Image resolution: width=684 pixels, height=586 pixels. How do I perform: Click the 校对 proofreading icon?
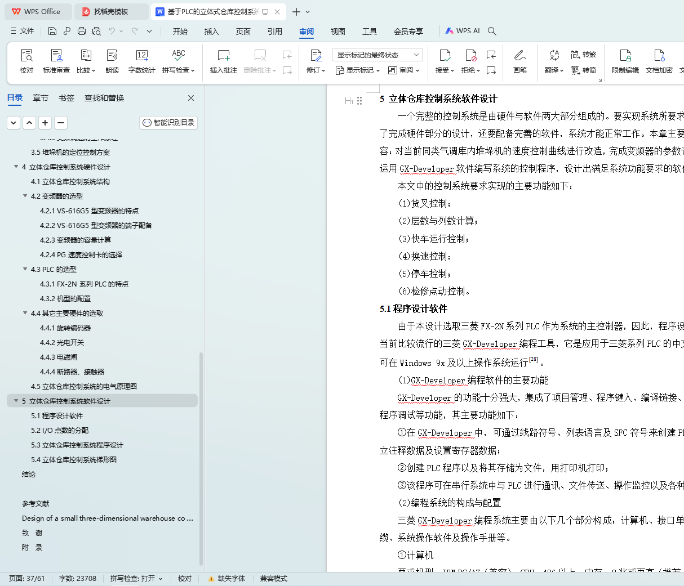26,55
